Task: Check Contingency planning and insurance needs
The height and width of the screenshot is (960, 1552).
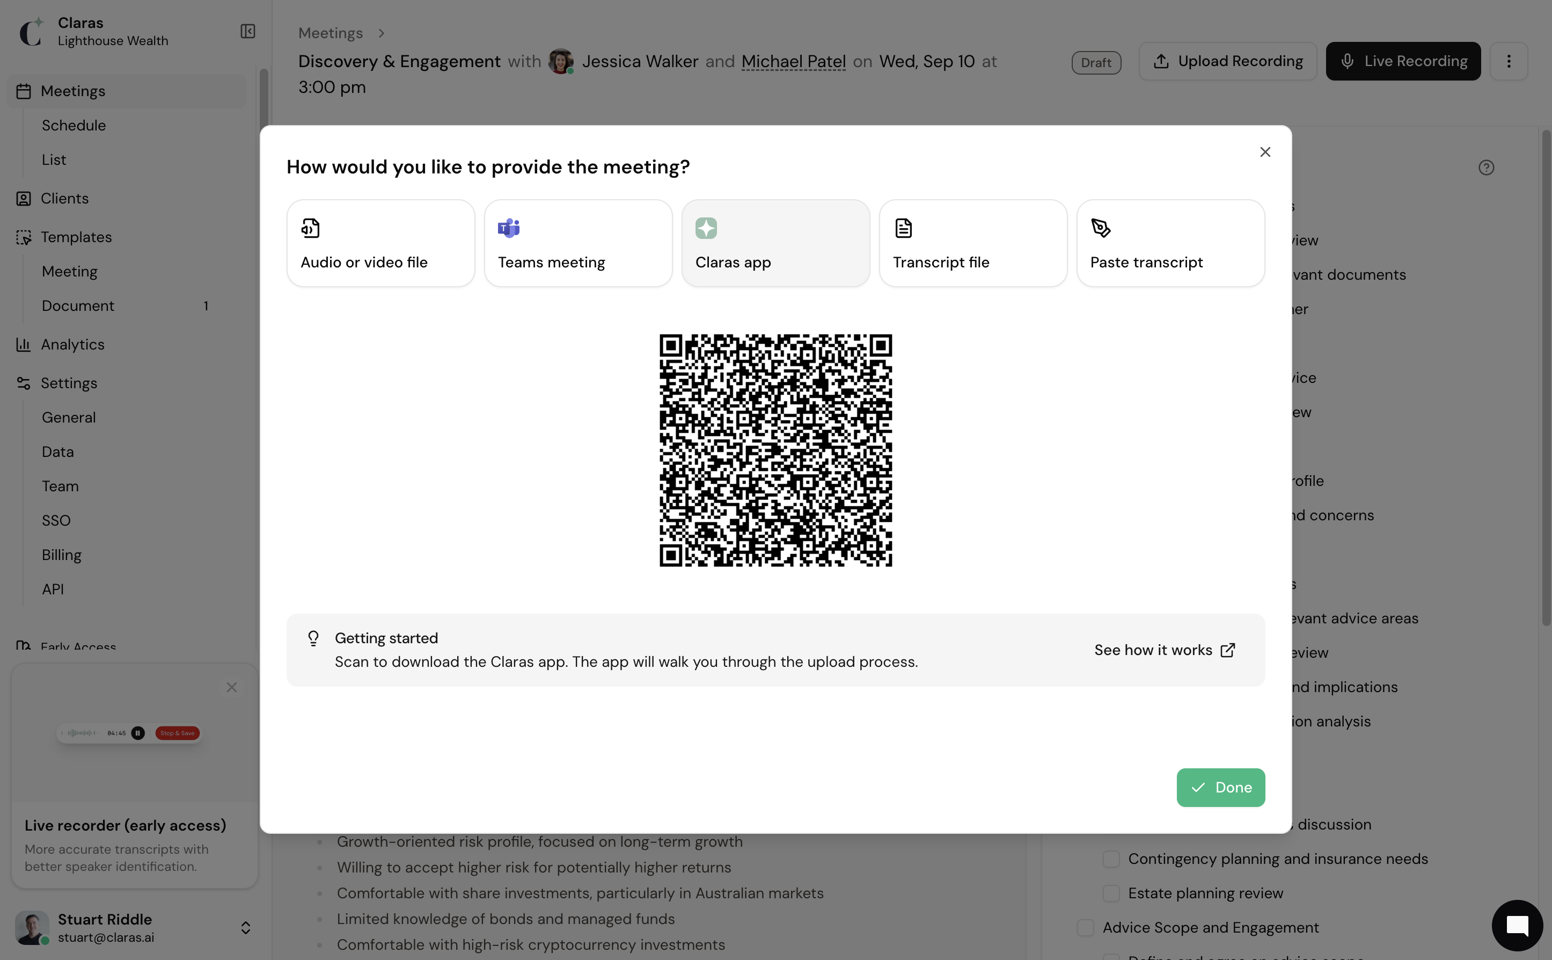Action: pos(1111,859)
